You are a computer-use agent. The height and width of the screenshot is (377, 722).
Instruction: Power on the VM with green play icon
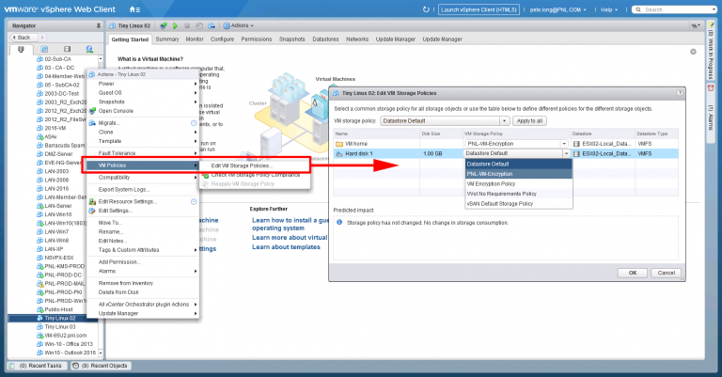pos(175,25)
